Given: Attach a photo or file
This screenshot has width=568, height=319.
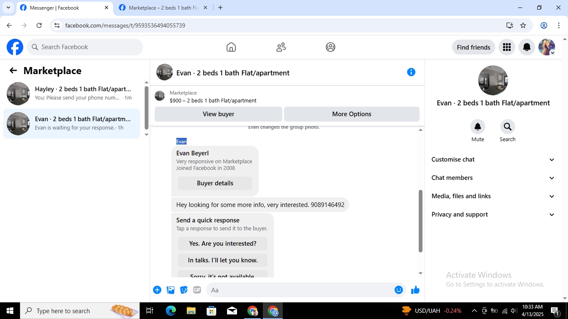Looking at the screenshot, I should point(170,290).
